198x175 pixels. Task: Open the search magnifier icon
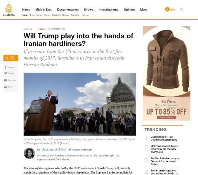coord(181,9)
